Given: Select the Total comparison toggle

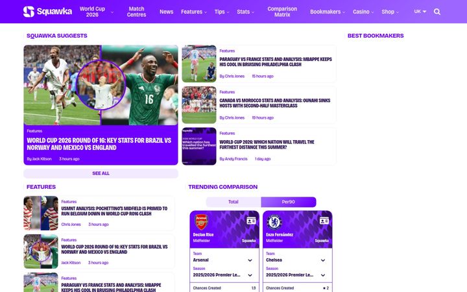Looking at the screenshot, I should pyautogui.click(x=233, y=202).
